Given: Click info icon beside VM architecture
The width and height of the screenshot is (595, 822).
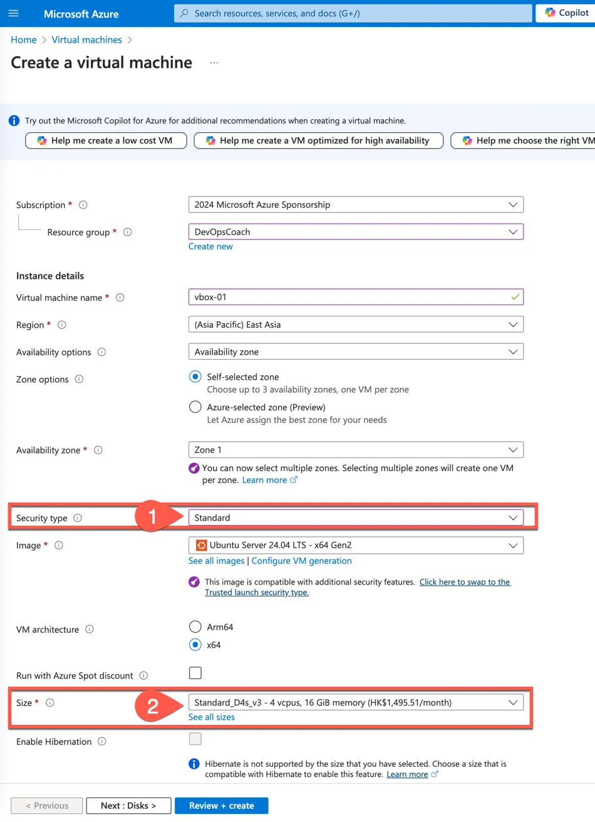Looking at the screenshot, I should pos(90,630).
